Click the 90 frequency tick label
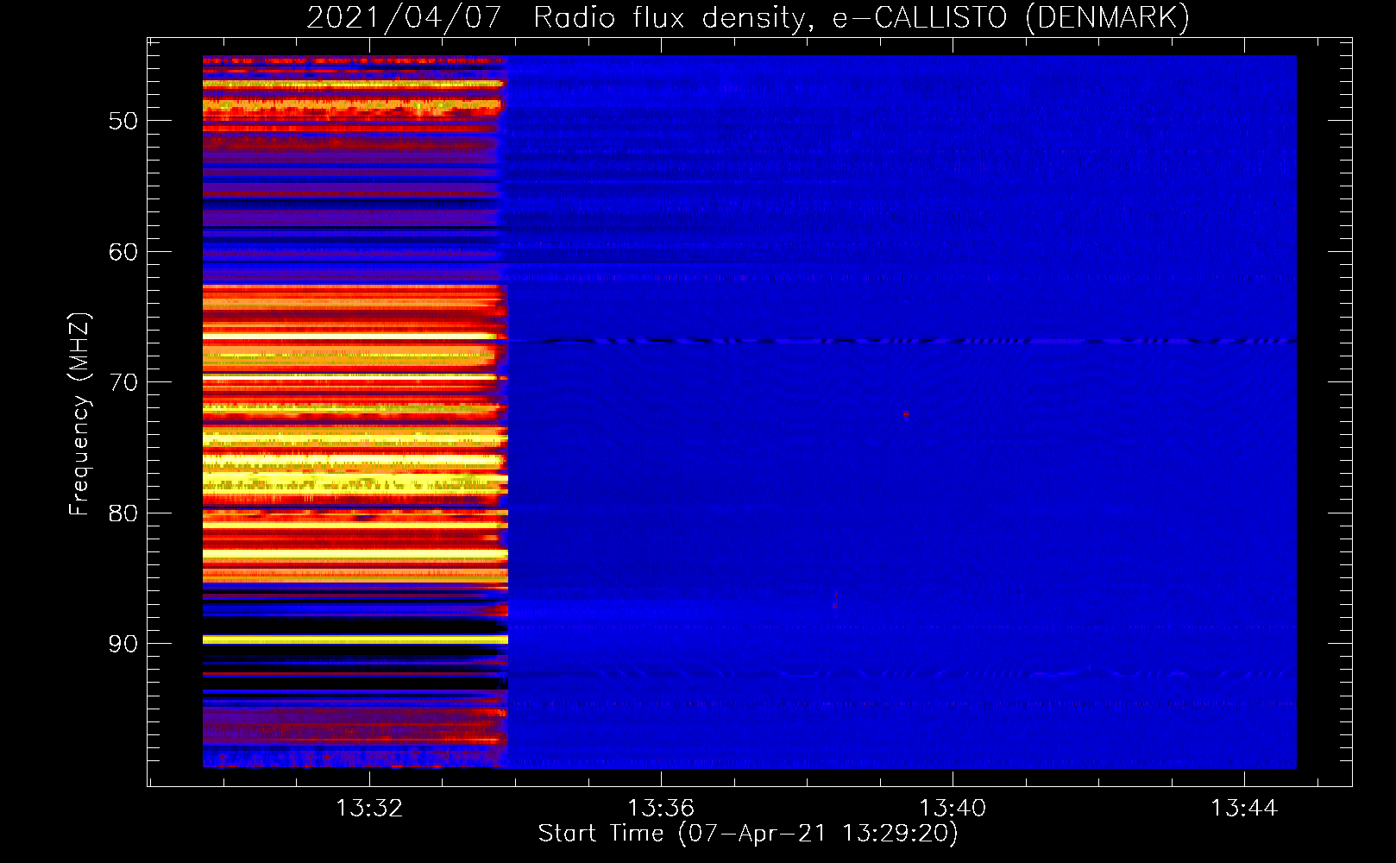Image resolution: width=1396 pixels, height=863 pixels. coord(123,645)
